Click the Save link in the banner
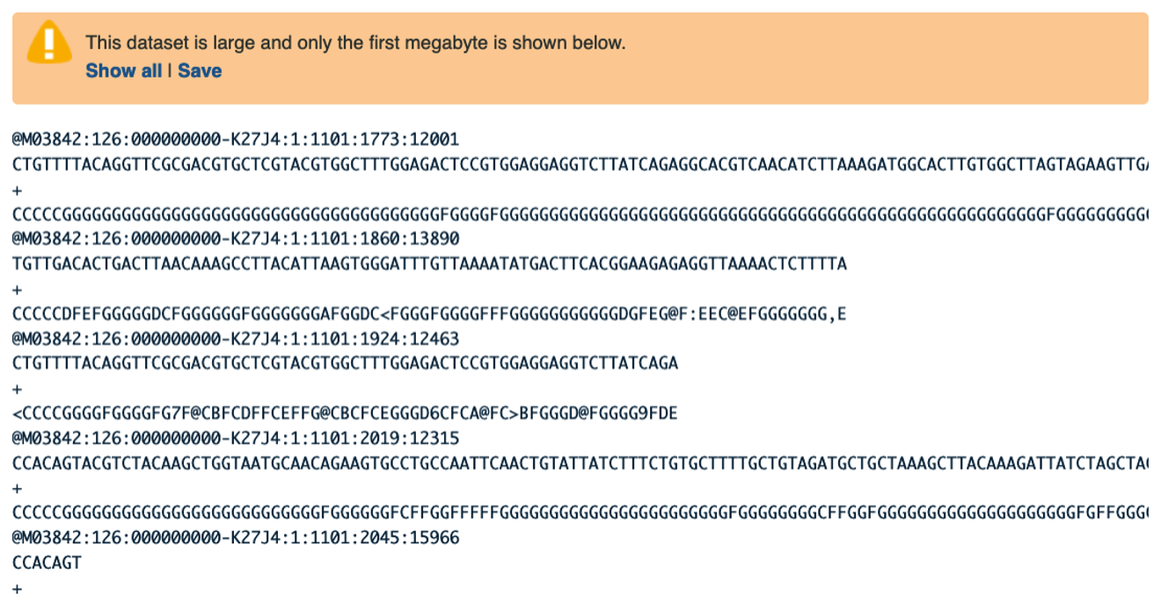The width and height of the screenshot is (1161, 603). point(200,71)
